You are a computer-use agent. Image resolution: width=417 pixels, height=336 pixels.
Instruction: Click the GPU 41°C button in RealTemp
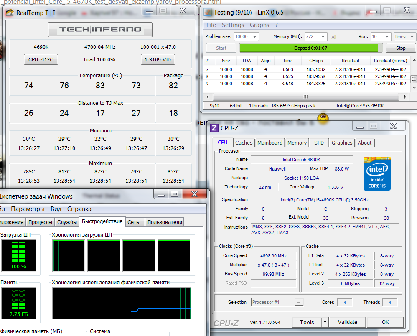pyautogui.click(x=41, y=60)
